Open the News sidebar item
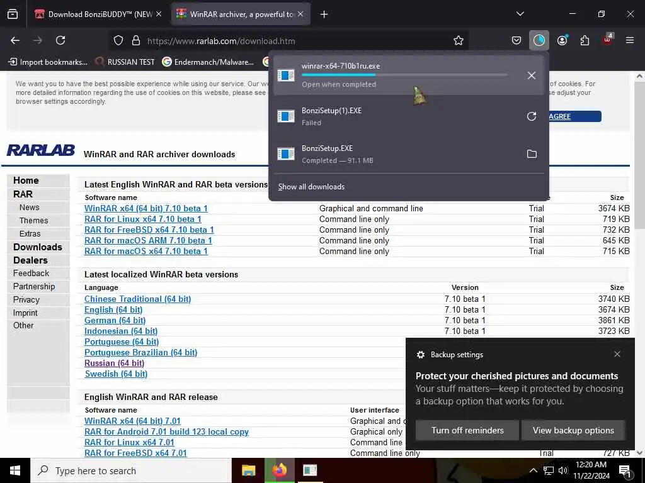Image resolution: width=645 pixels, height=483 pixels. click(x=29, y=208)
